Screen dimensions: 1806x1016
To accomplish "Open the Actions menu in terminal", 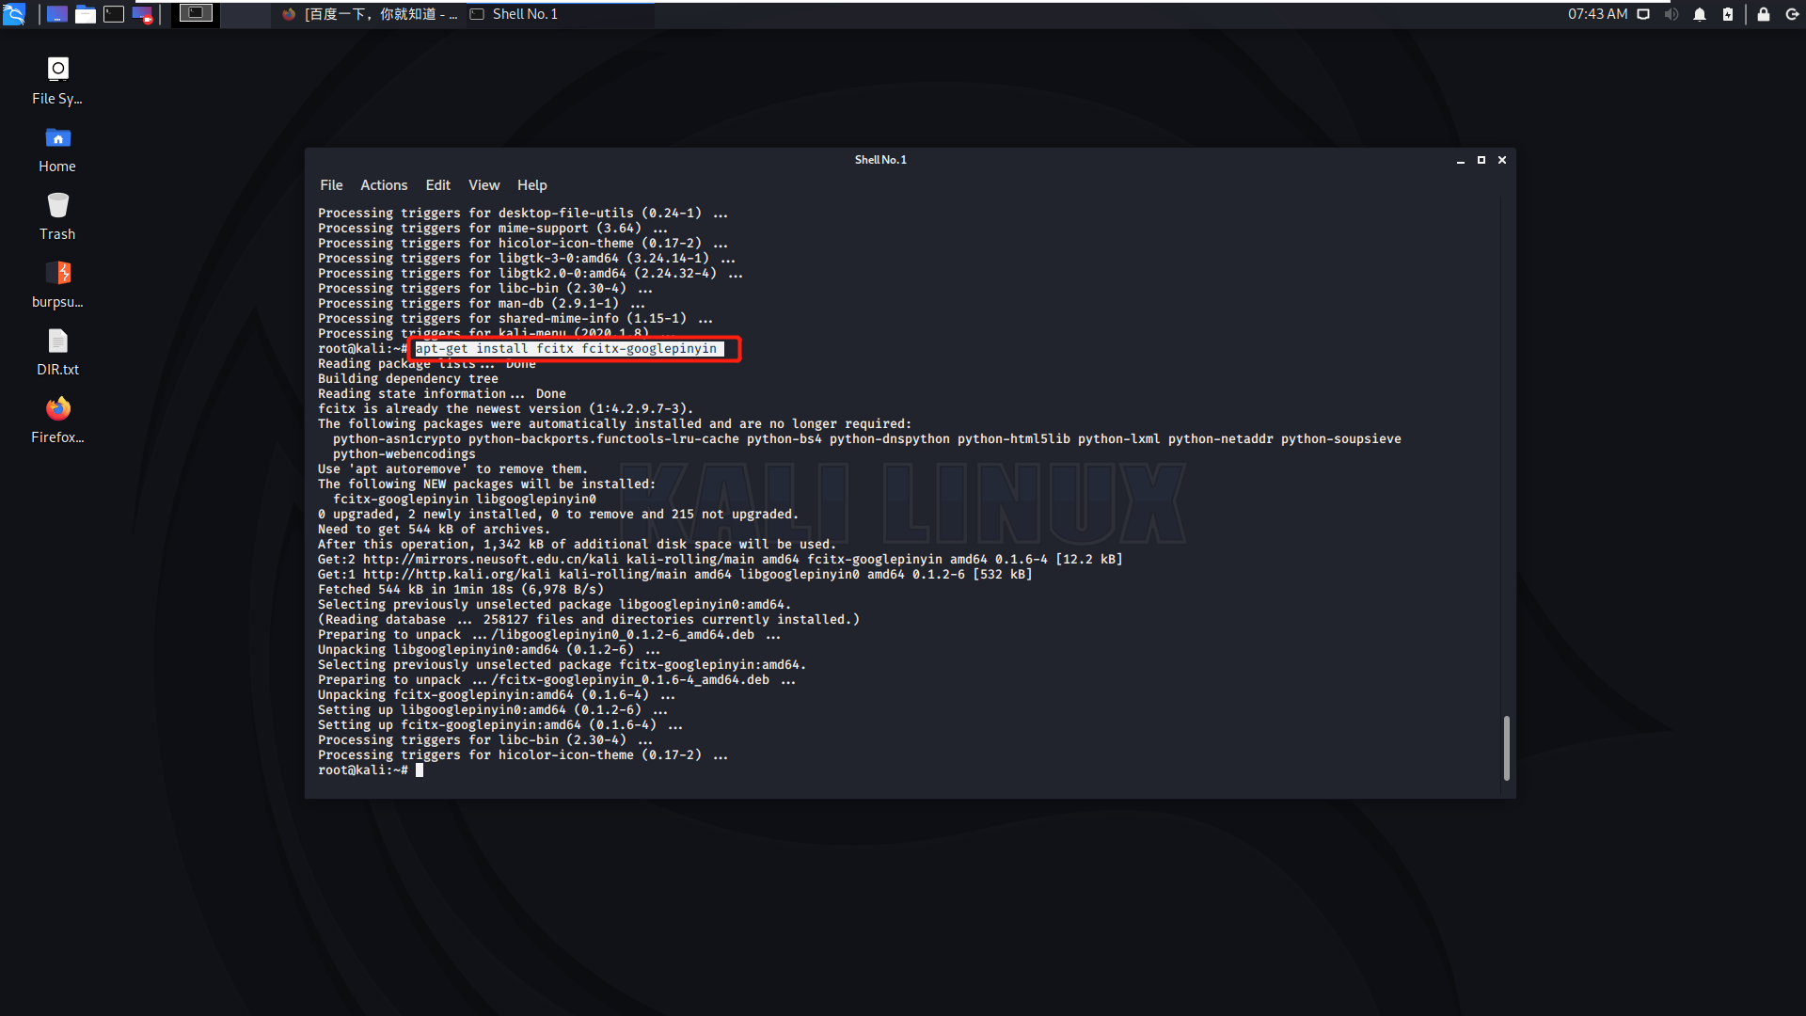I will (x=384, y=185).
